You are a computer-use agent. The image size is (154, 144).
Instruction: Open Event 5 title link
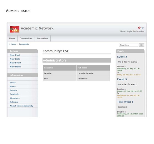122,79
